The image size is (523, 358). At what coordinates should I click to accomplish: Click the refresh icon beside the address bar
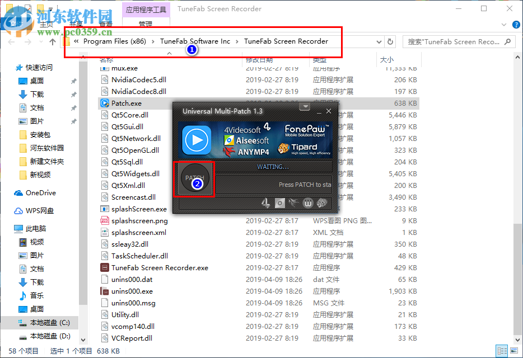[390, 41]
